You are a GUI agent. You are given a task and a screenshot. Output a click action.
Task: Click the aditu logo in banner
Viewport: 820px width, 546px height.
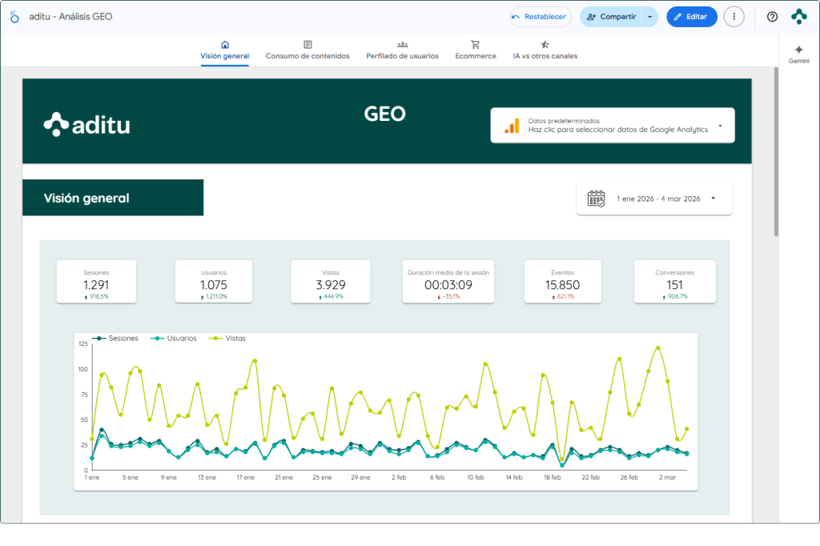pos(86,124)
